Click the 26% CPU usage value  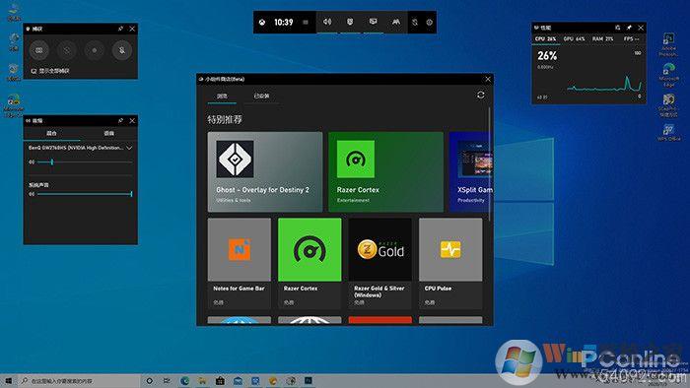(547, 56)
